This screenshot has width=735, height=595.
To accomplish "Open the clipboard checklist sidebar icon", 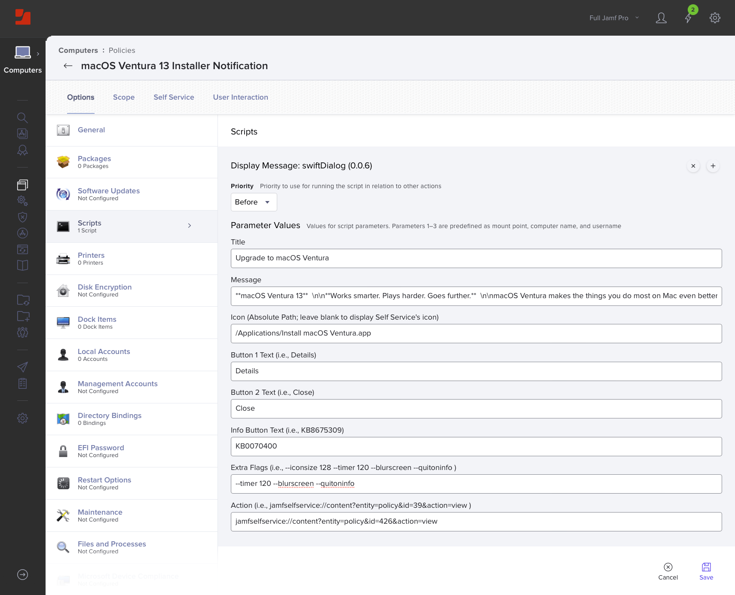I will tap(22, 383).
